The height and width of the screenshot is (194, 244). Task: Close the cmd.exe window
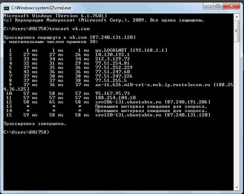point(231,6)
